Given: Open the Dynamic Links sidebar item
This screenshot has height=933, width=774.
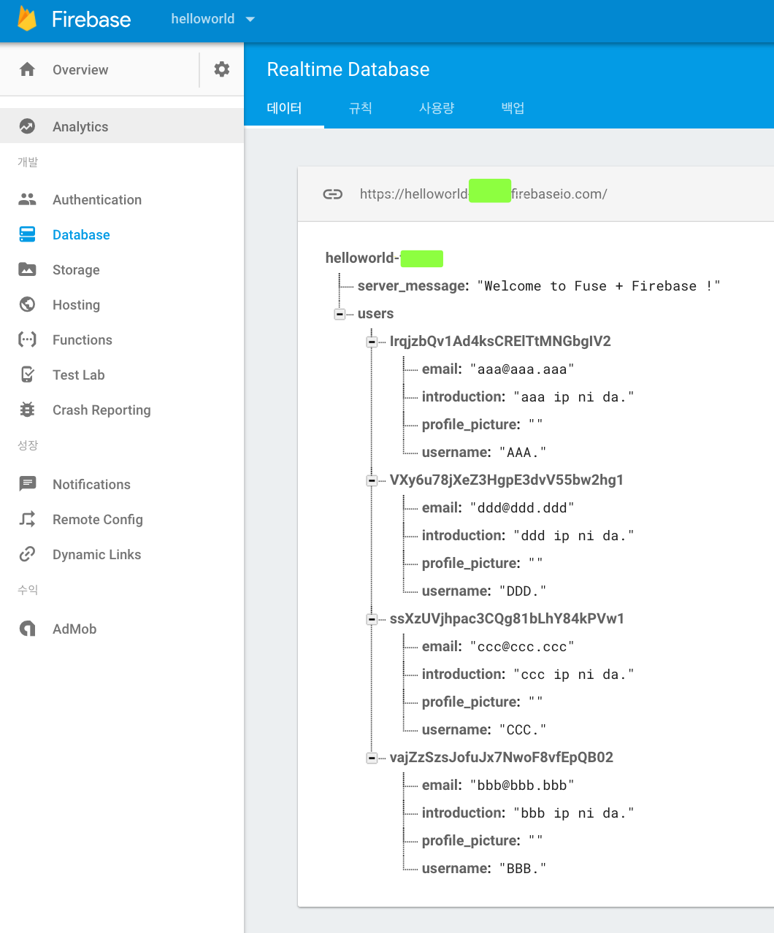Looking at the screenshot, I should point(97,555).
